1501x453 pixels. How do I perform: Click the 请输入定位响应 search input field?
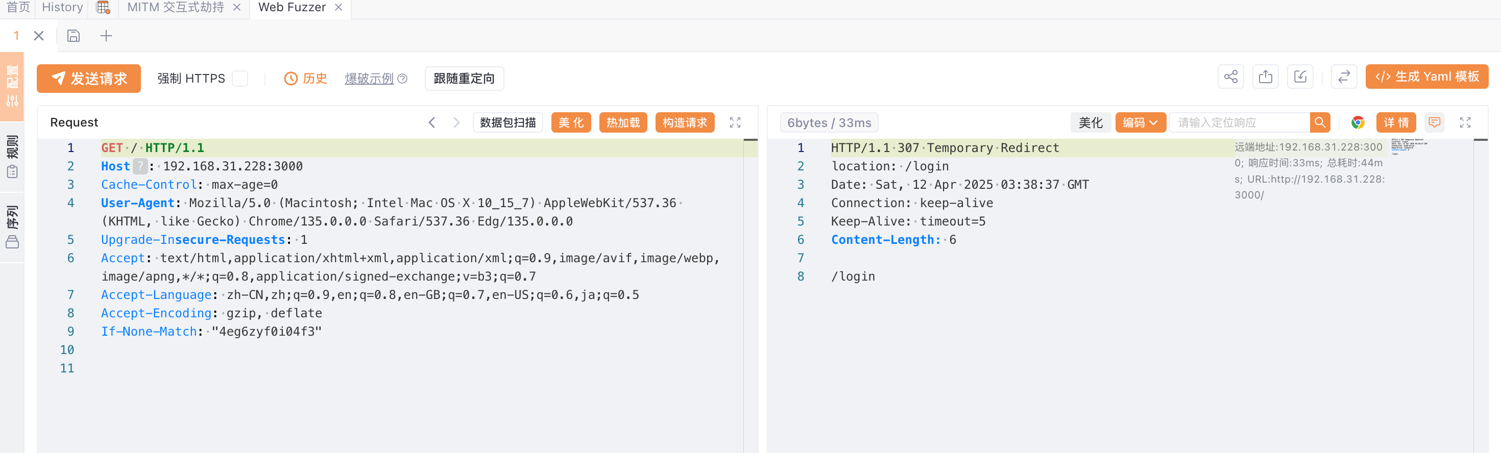click(1241, 122)
